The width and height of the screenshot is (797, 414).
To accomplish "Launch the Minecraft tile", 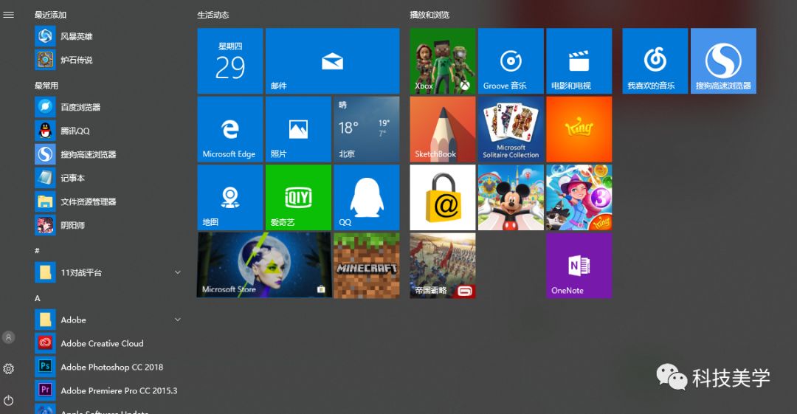I will point(367,265).
